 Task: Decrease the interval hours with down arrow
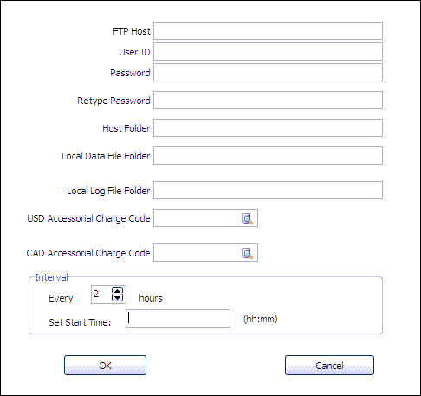pyautogui.click(x=117, y=297)
